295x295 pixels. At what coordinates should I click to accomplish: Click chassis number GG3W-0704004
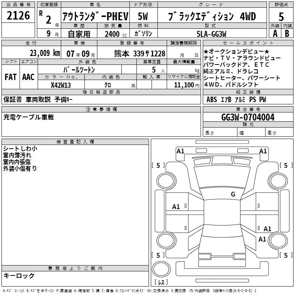click(248, 117)
